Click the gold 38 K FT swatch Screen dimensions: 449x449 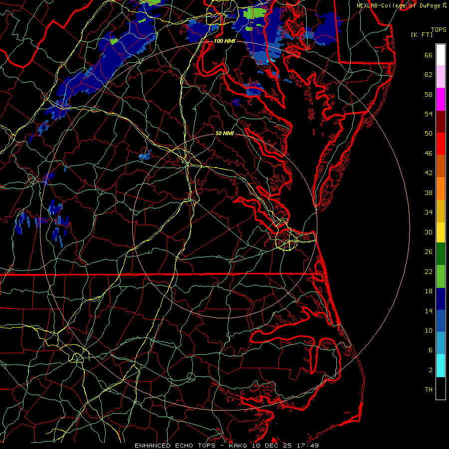point(441,211)
